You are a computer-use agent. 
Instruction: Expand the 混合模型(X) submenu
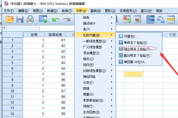pos(95,53)
